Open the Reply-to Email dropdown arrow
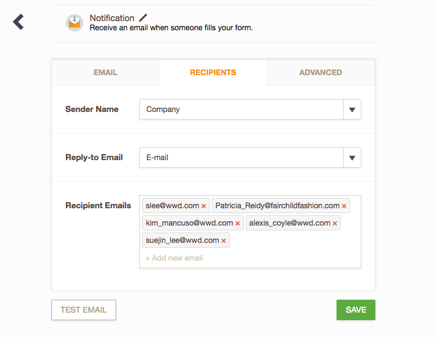 pos(352,158)
